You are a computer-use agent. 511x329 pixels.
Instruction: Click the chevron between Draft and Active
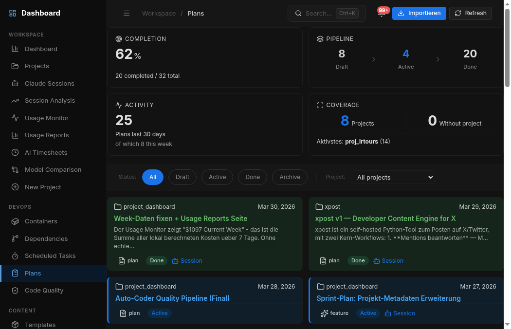pyautogui.click(x=374, y=59)
